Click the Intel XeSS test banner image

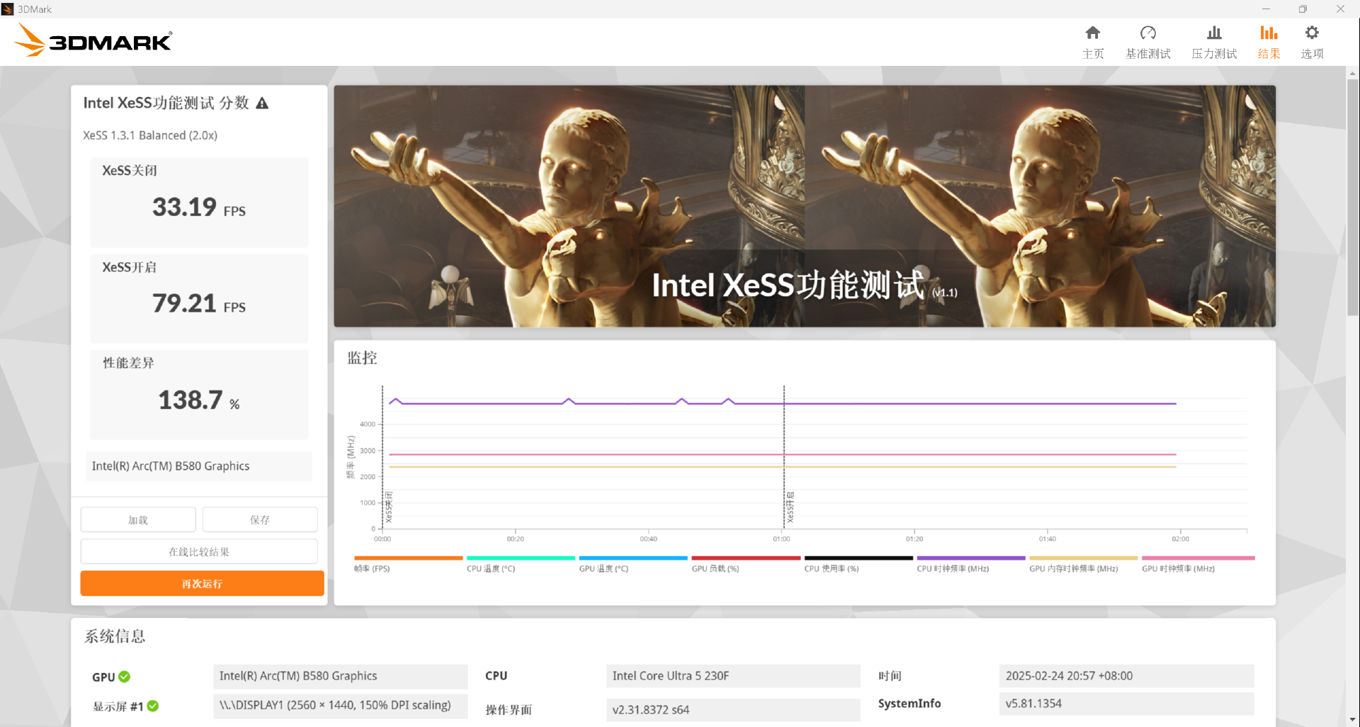click(805, 206)
